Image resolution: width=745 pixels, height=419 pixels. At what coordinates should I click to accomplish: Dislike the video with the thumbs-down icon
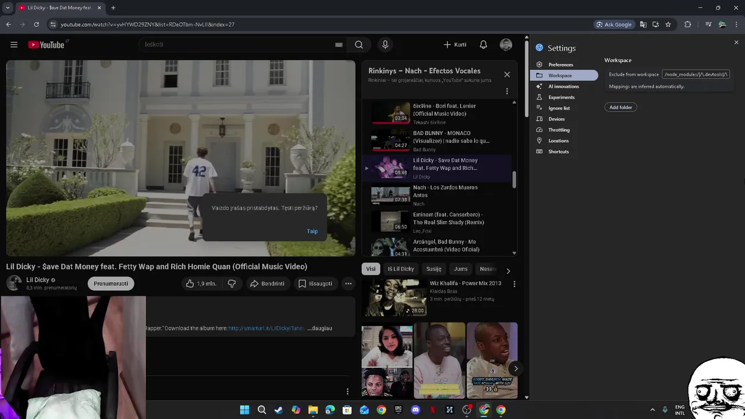pyautogui.click(x=232, y=283)
